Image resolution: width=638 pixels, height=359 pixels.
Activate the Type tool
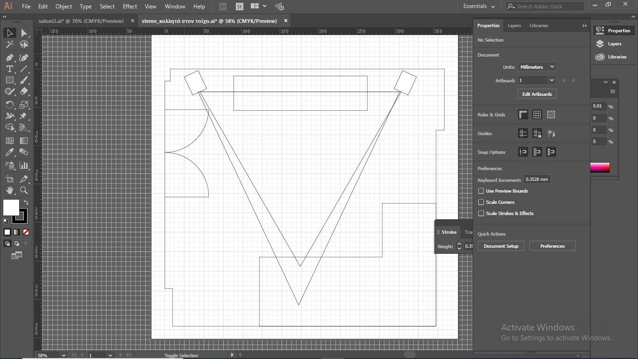coord(9,69)
